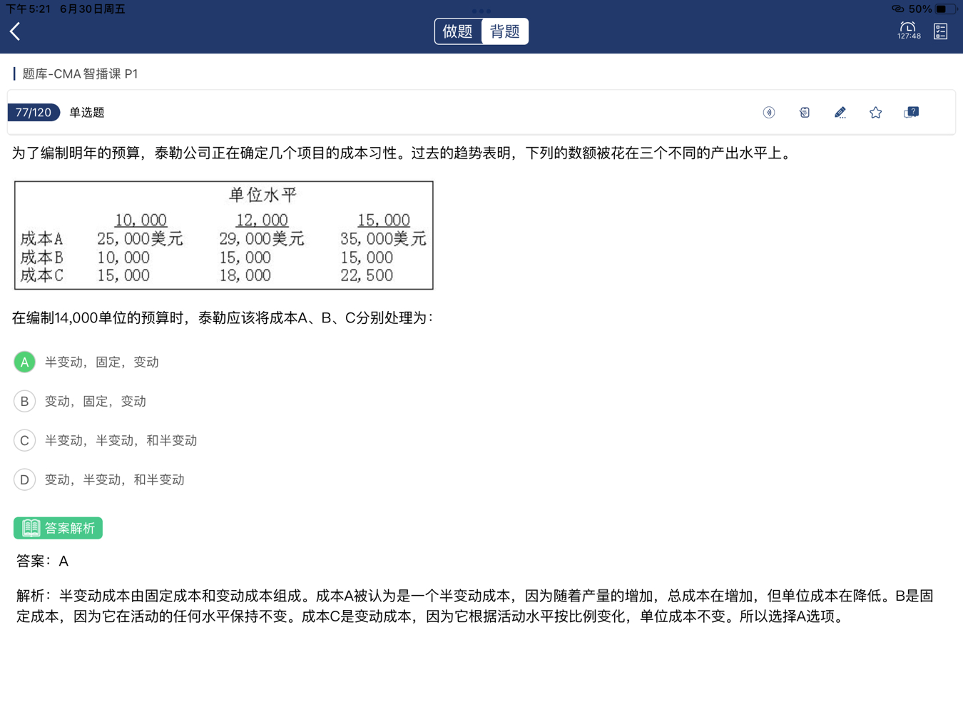This screenshot has width=963, height=722.
Task: Click the 答案解析 button
Action: (x=58, y=528)
